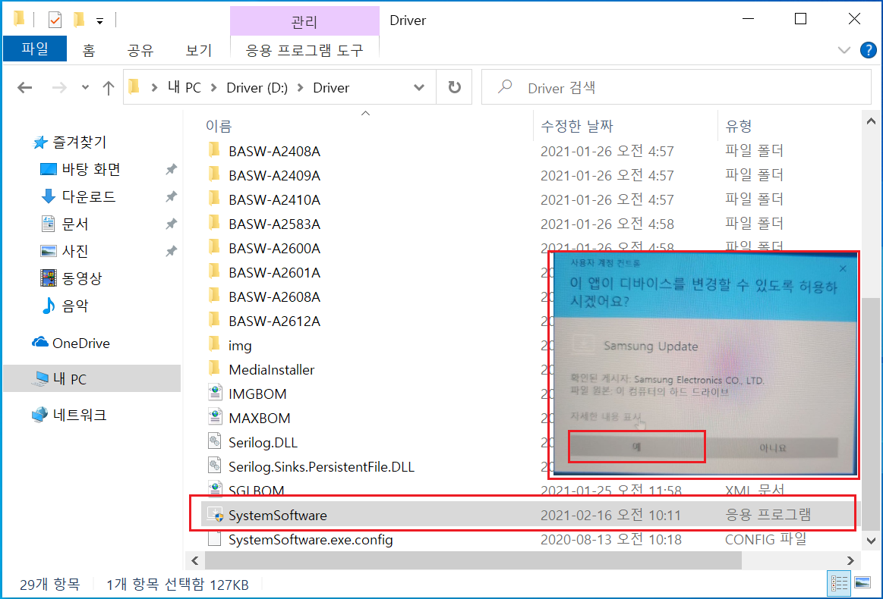Switch to details view in the status bar

tap(839, 584)
